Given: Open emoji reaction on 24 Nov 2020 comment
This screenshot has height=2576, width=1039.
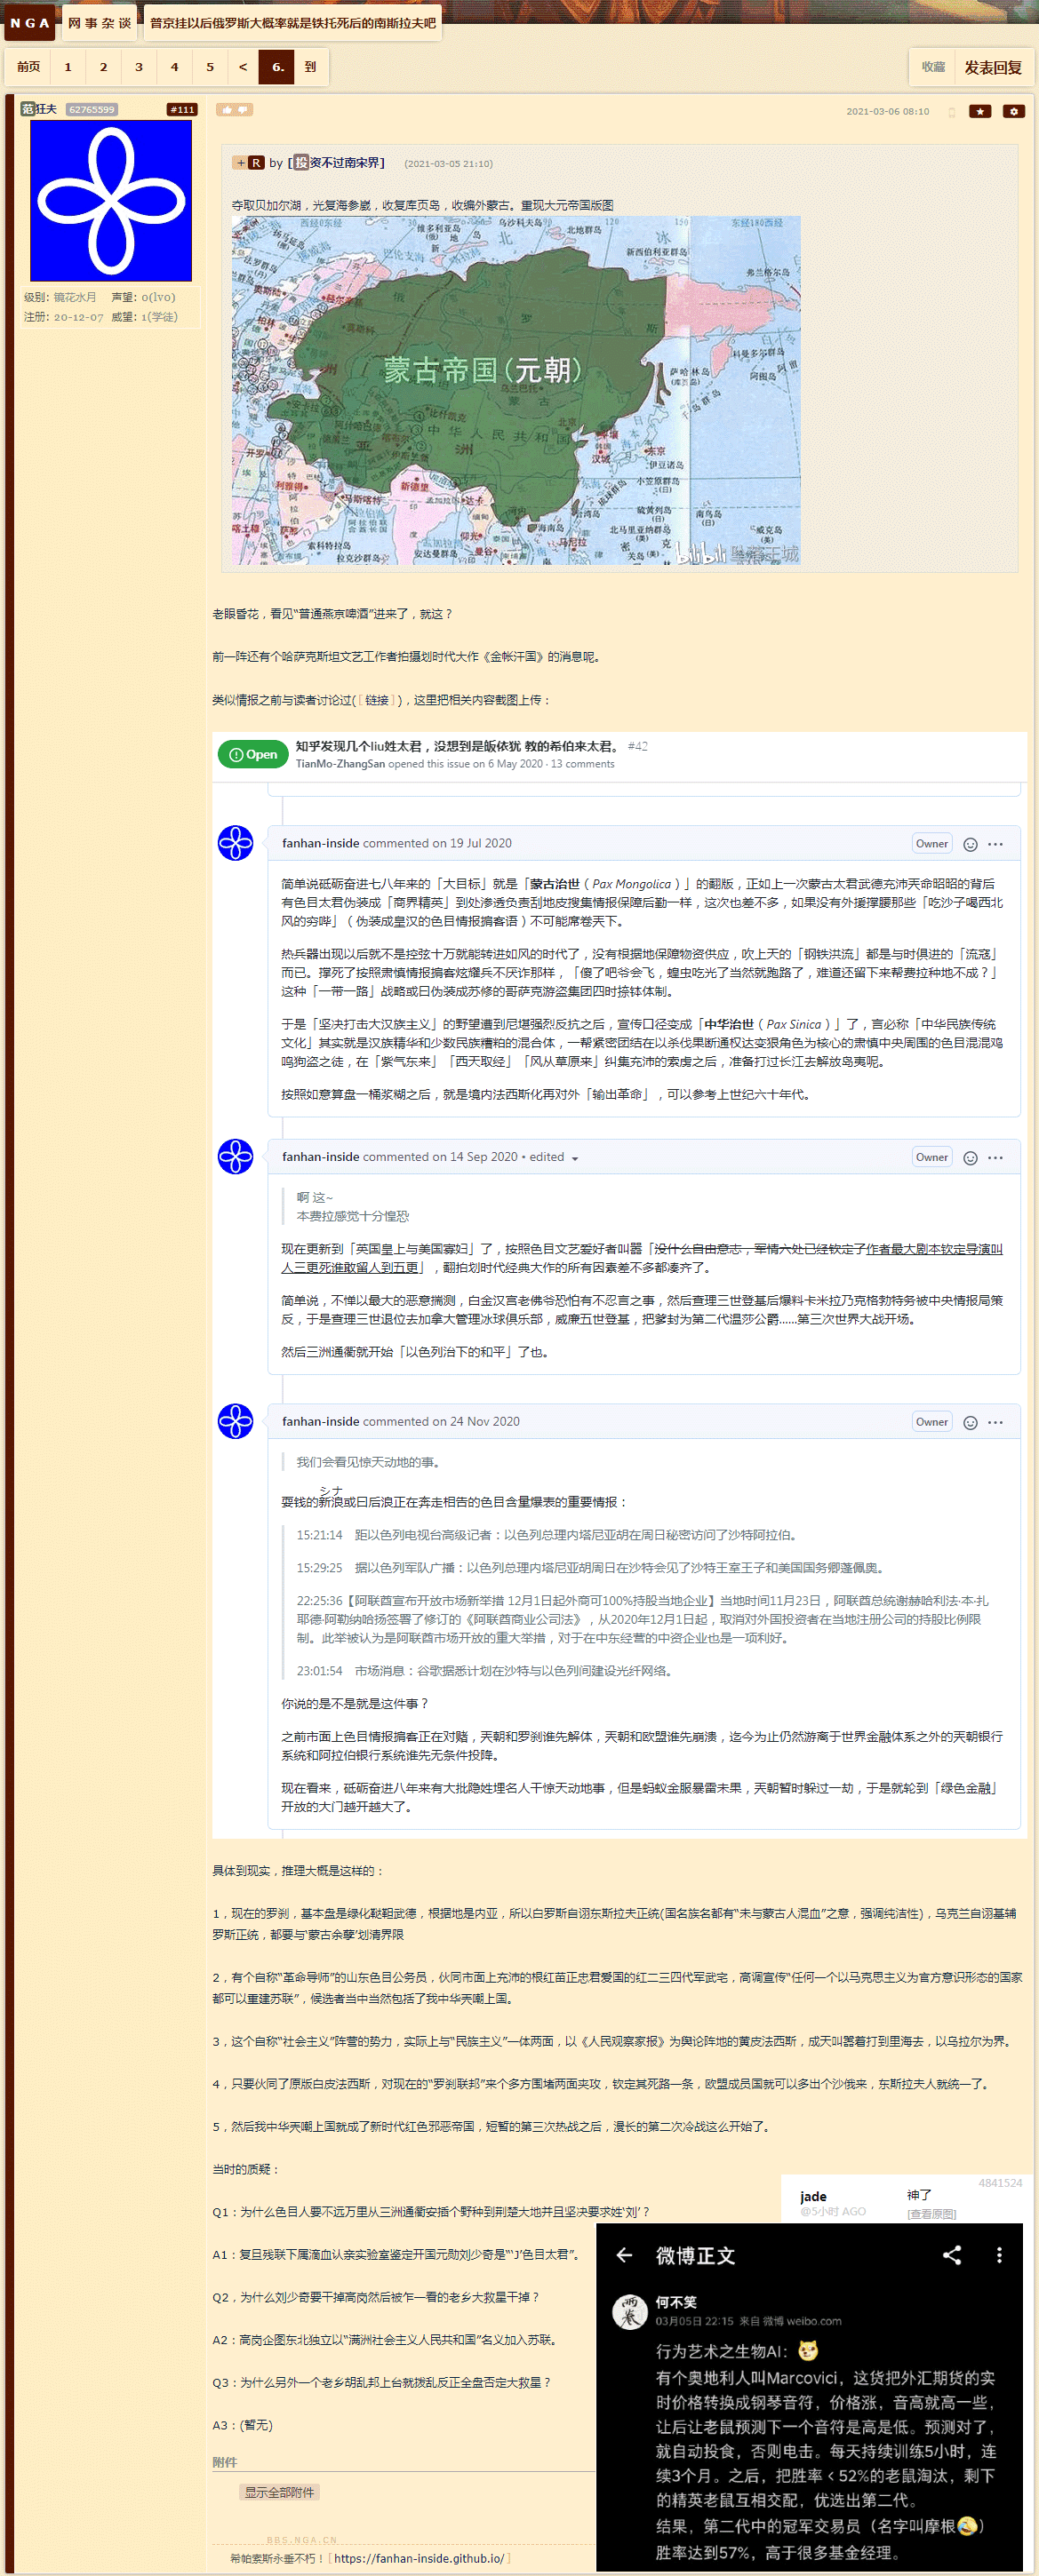Looking at the screenshot, I should 970,1423.
